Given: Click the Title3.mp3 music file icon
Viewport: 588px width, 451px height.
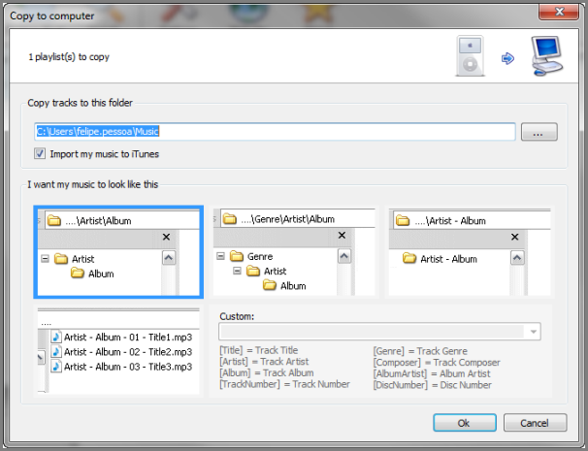Looking at the screenshot, I should click(x=56, y=368).
